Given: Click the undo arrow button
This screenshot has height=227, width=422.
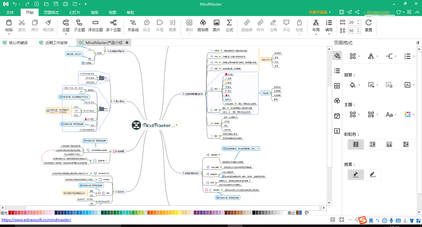Looking at the screenshot, I should 15,4.
